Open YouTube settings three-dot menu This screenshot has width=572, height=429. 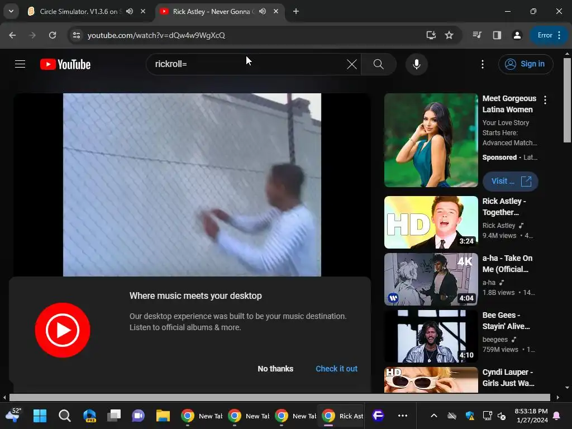point(483,64)
